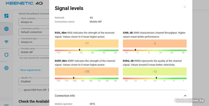Screen dimensions: 209x106
Task: Click the Keenetic 4G logo
Action: (24, 3)
